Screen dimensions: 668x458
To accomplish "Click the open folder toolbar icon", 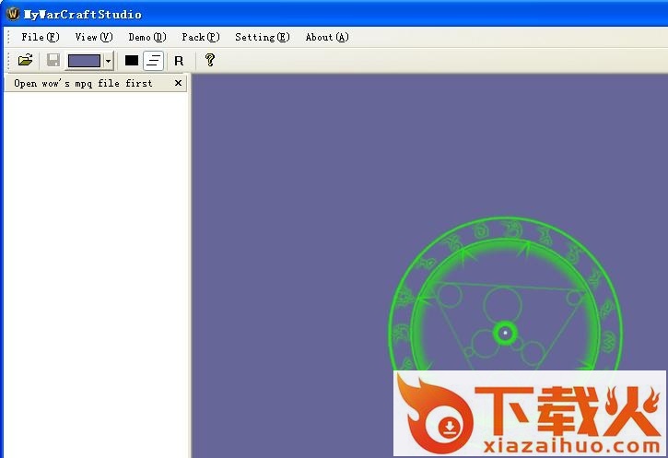I will point(26,60).
